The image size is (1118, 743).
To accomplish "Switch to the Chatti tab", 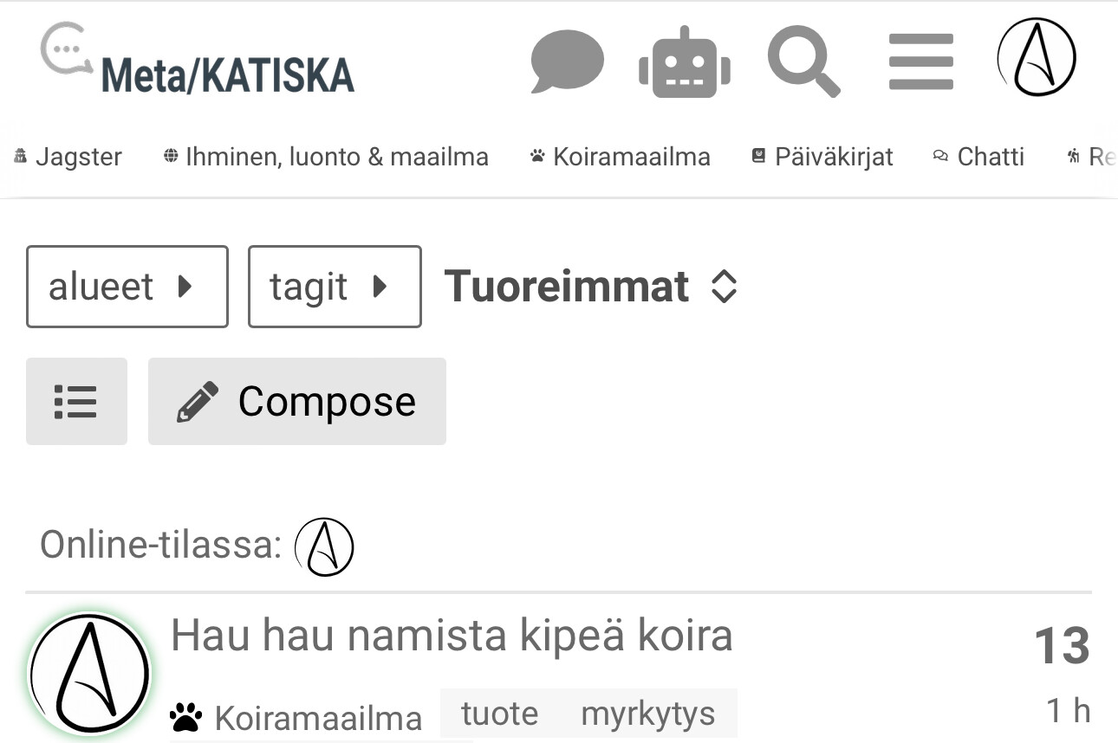I will pyautogui.click(x=978, y=157).
